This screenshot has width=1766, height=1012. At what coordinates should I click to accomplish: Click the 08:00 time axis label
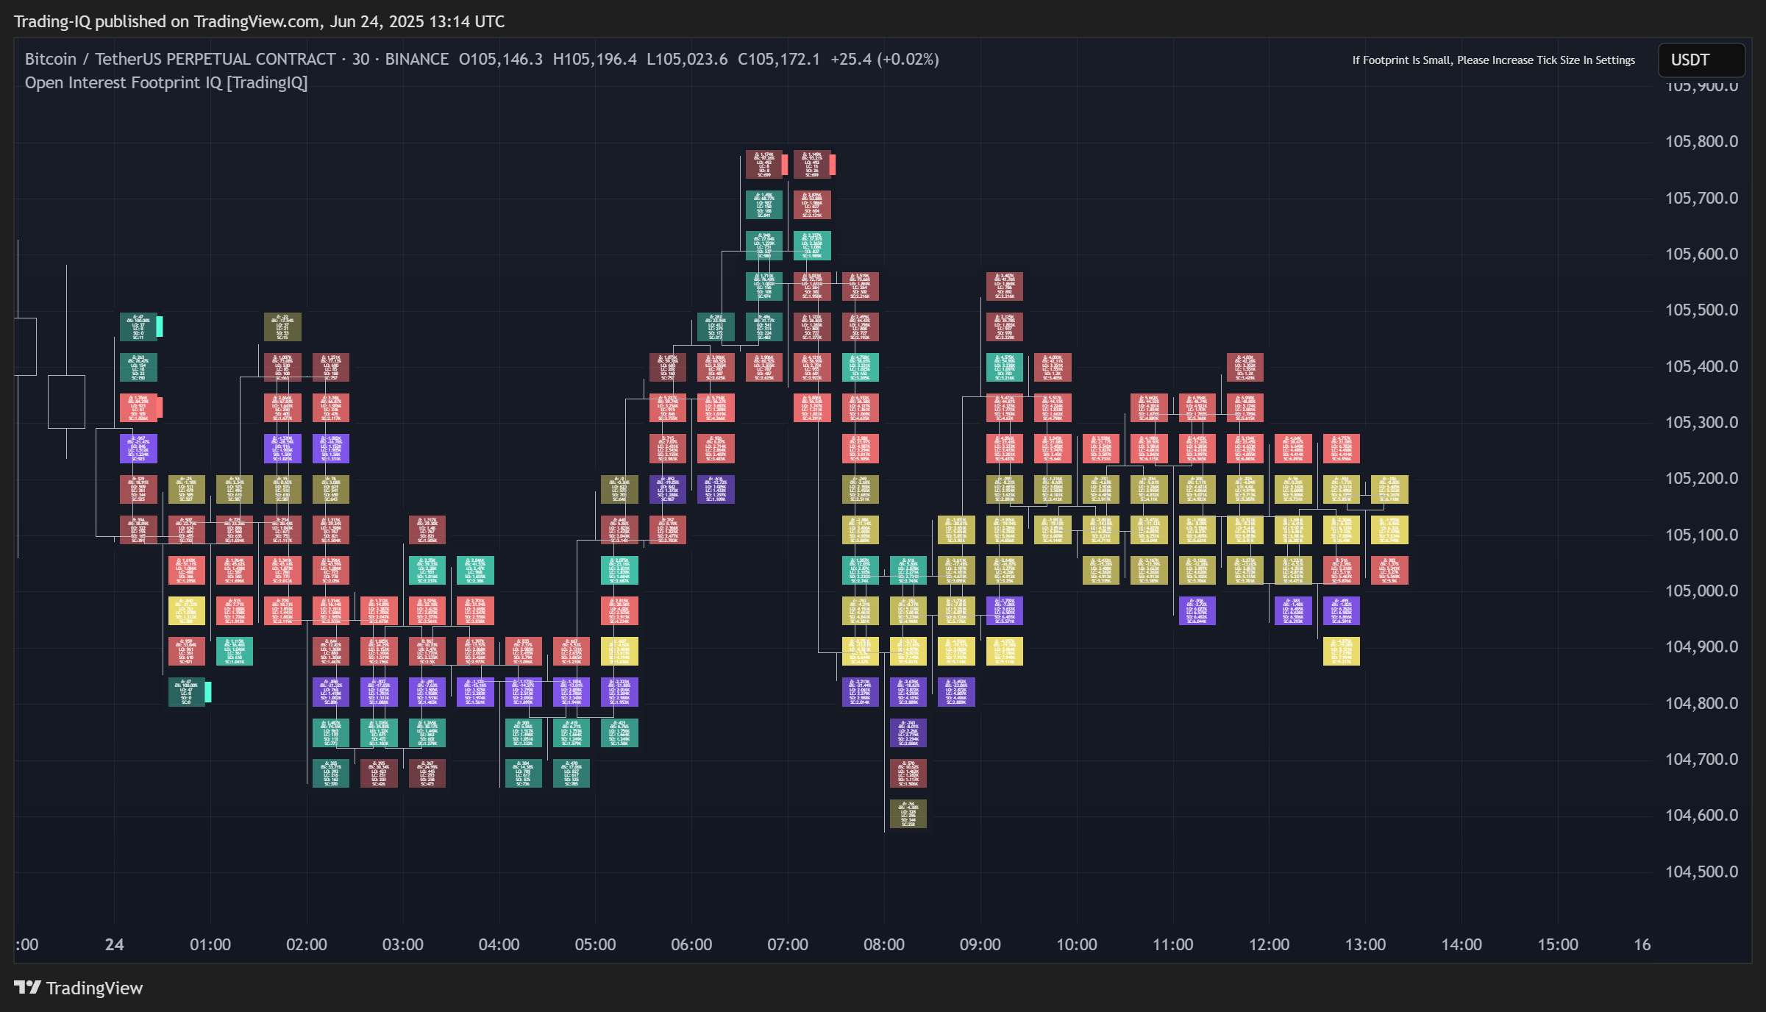[884, 944]
